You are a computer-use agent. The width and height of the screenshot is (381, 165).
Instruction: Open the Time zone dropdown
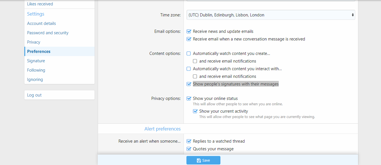point(271,15)
